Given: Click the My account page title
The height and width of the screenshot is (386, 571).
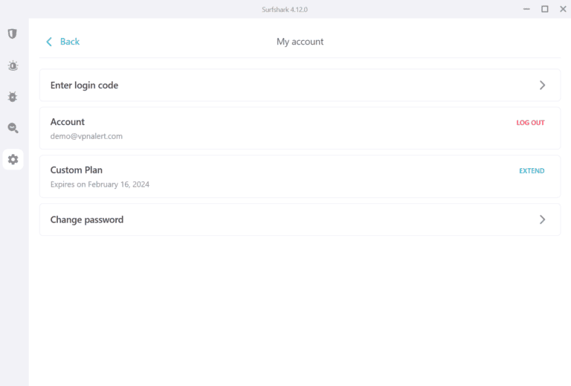Looking at the screenshot, I should pos(300,42).
